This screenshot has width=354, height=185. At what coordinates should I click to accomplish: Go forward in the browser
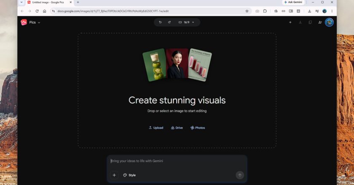[x=29, y=11]
